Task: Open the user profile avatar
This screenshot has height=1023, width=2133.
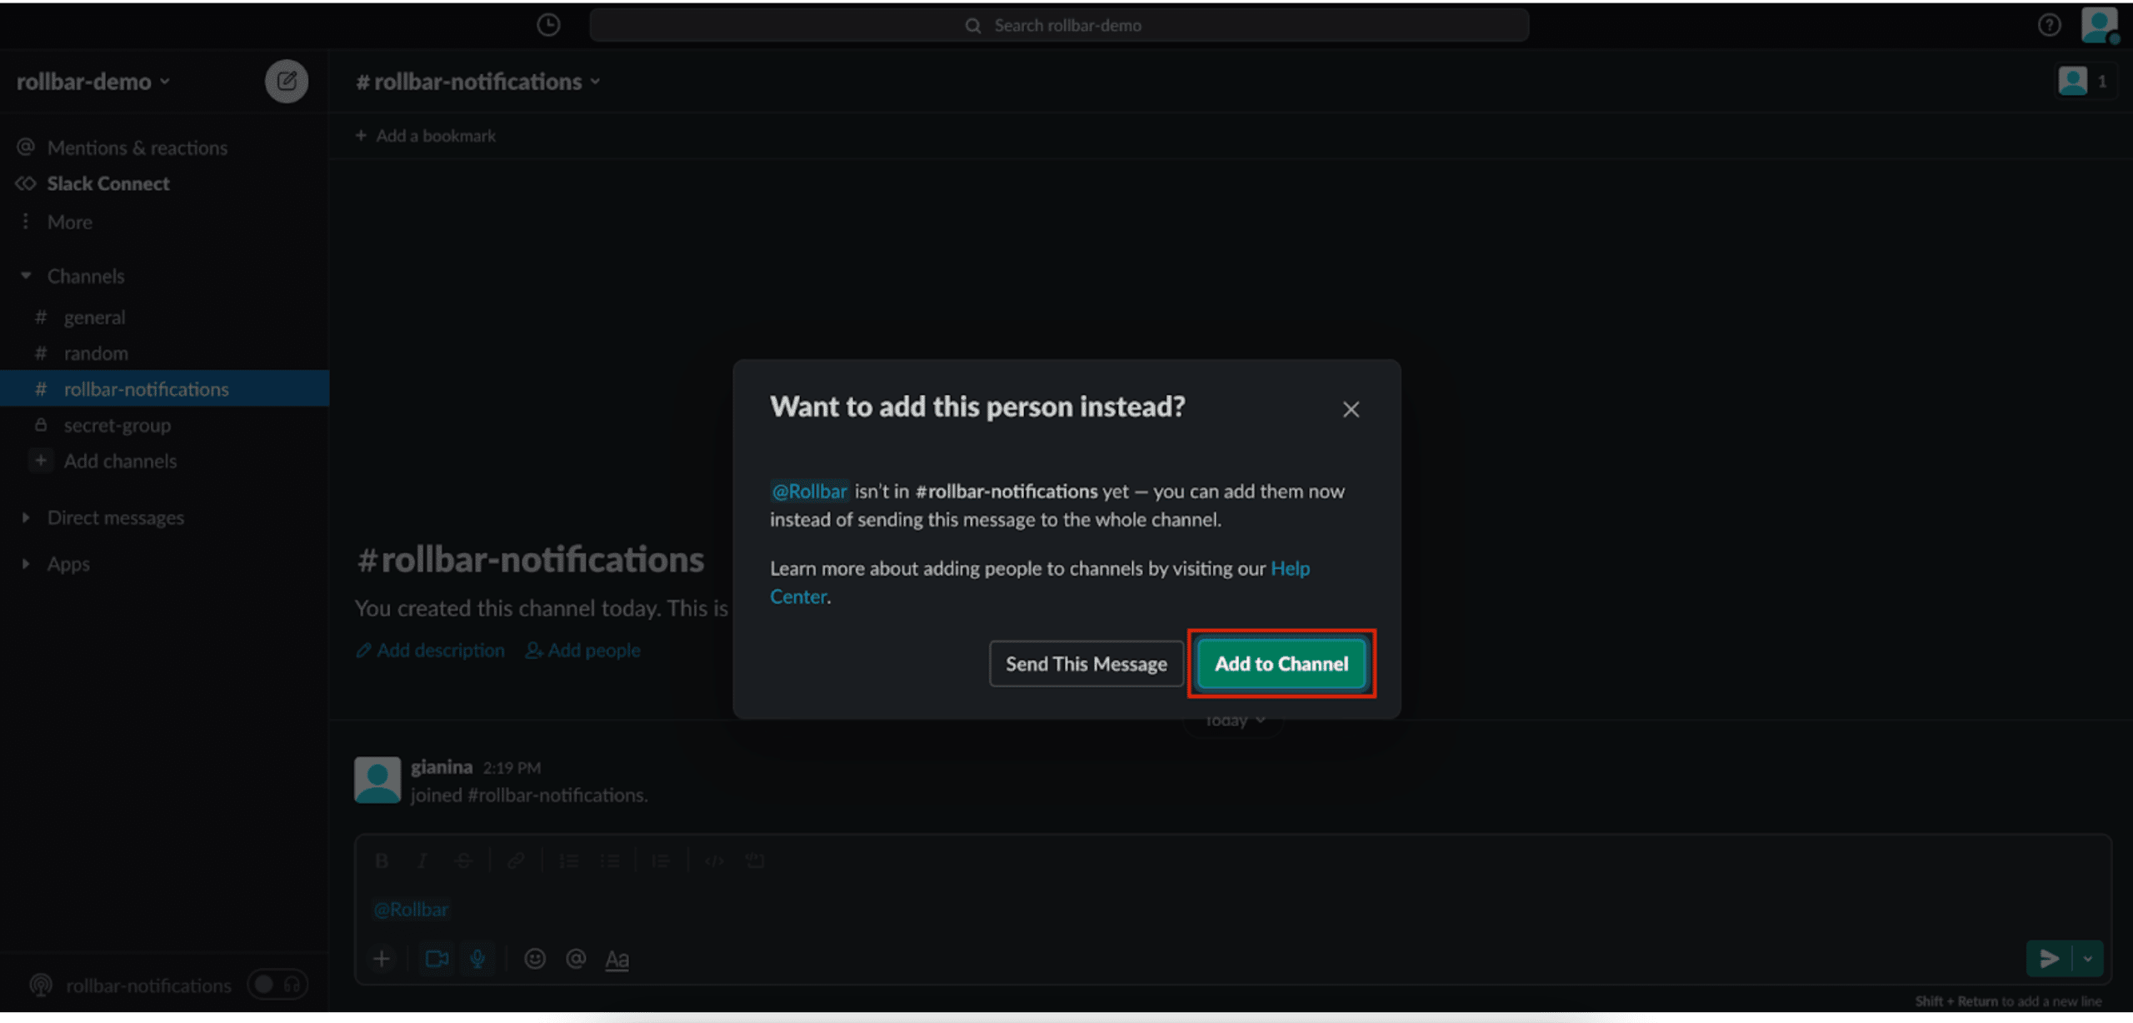Action: click(x=2099, y=25)
